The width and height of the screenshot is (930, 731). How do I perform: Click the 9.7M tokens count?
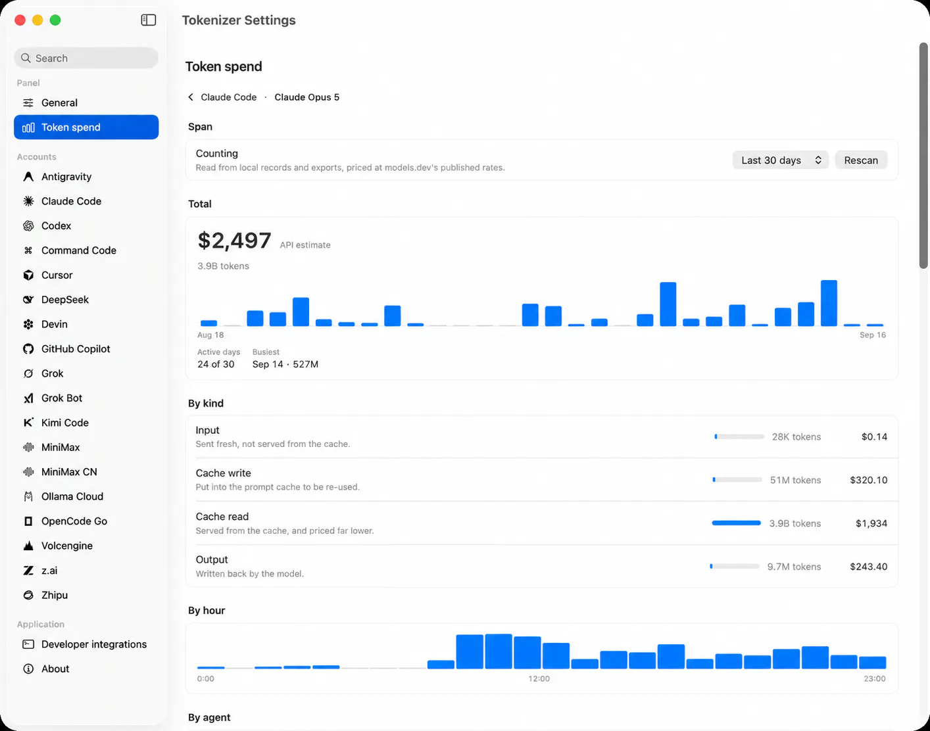[794, 567]
